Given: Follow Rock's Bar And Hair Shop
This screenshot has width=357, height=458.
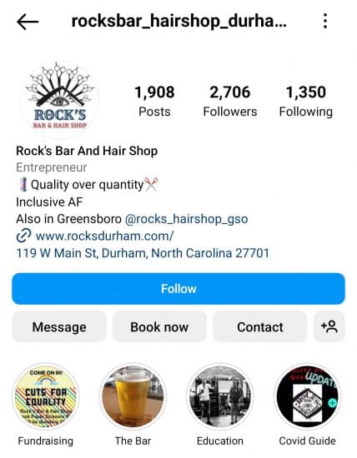Looking at the screenshot, I should coord(178,289).
